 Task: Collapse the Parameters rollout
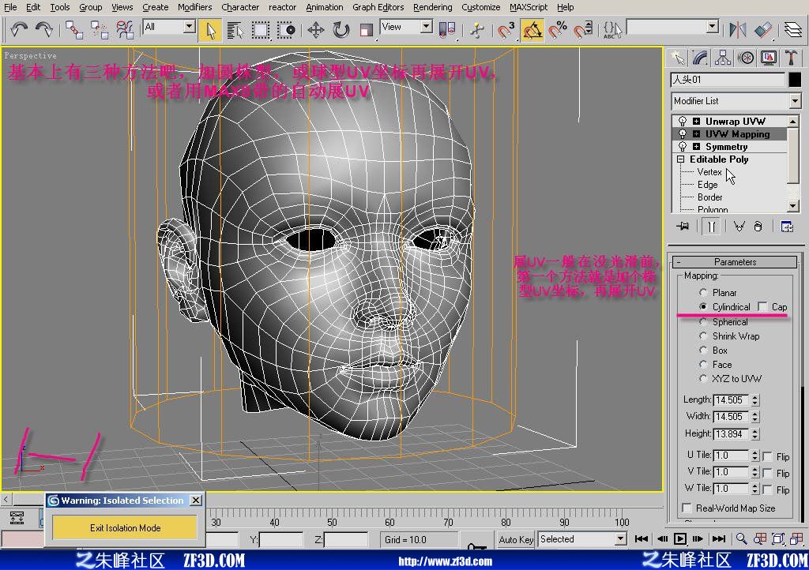735,262
